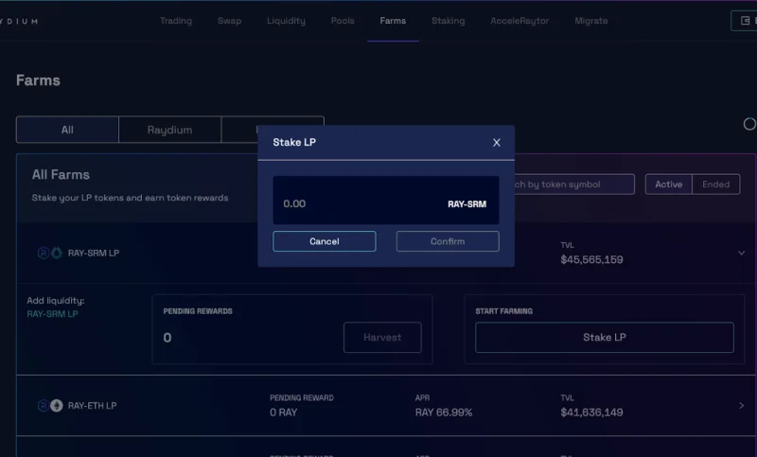The width and height of the screenshot is (757, 457).
Task: Click the Cancel button in Stake LP dialog
Action: click(x=324, y=241)
